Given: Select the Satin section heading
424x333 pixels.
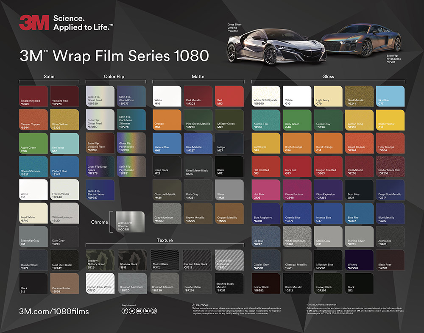Looking at the screenshot, I should 49,77.
